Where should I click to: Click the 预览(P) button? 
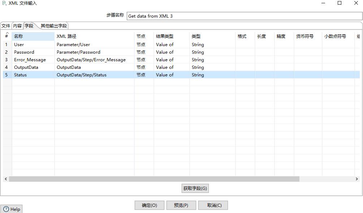(x=181, y=205)
